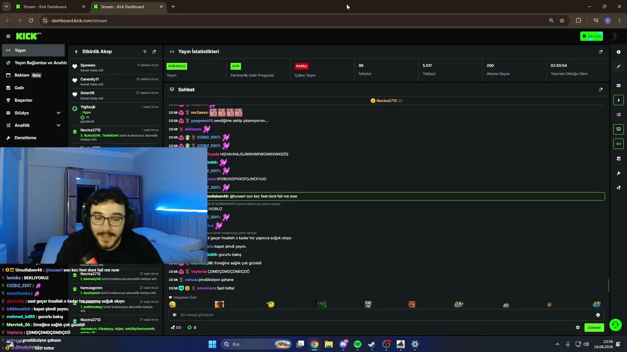Expand the Stüdyo sidebar section
Image resolution: width=627 pixels, height=352 pixels.
pyautogui.click(x=58, y=113)
